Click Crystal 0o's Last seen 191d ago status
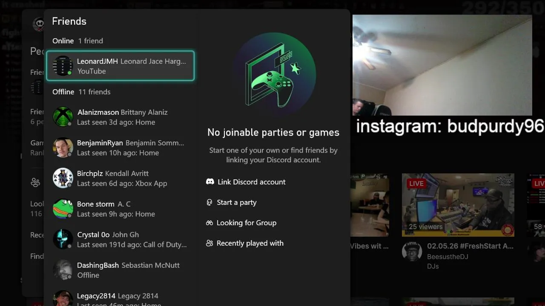Viewport: 545px width, 306px height. 132,244
